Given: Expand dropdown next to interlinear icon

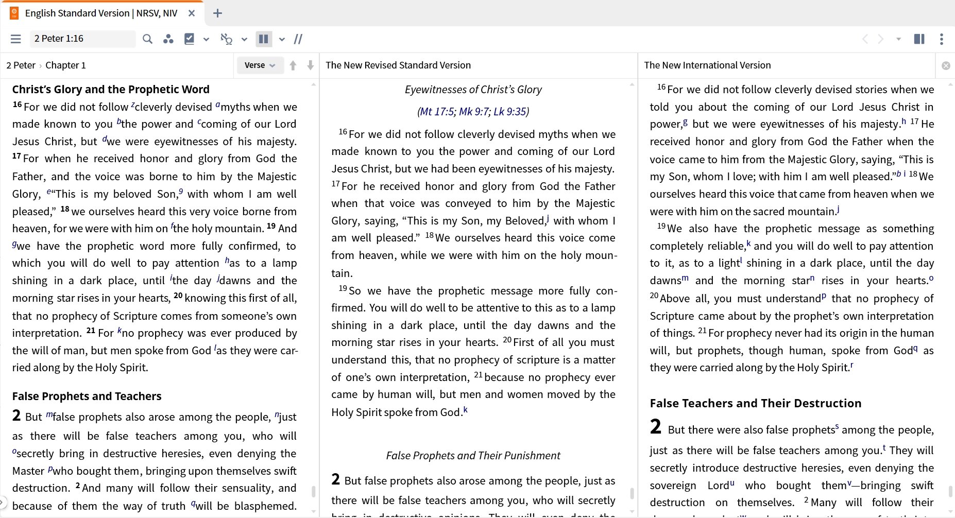Looking at the screenshot, I should [x=244, y=39].
